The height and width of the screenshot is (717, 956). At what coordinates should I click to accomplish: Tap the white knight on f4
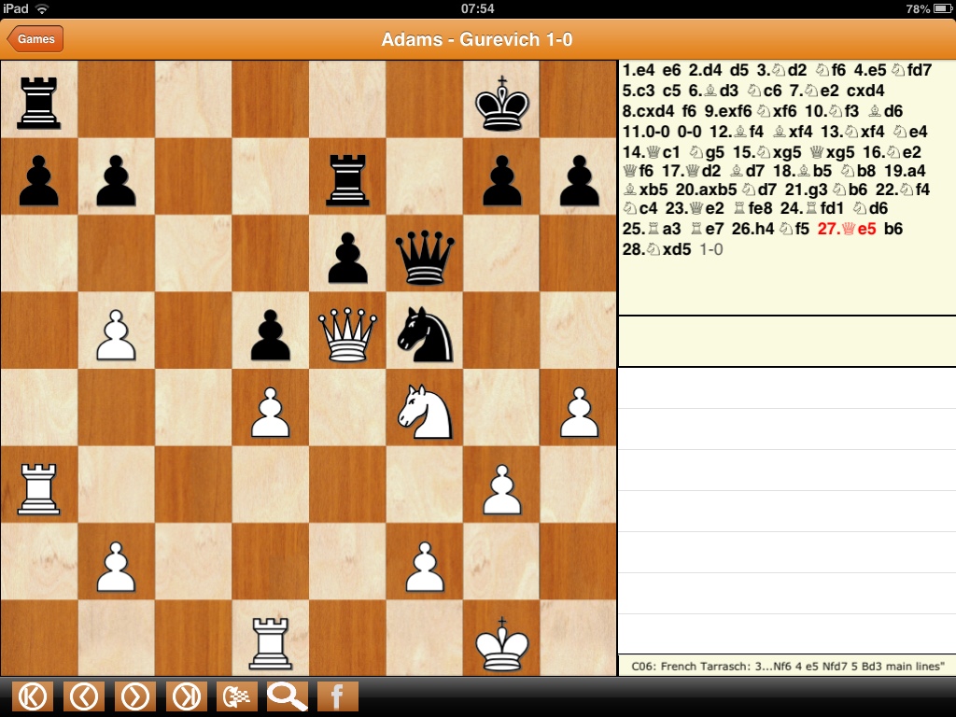point(424,409)
